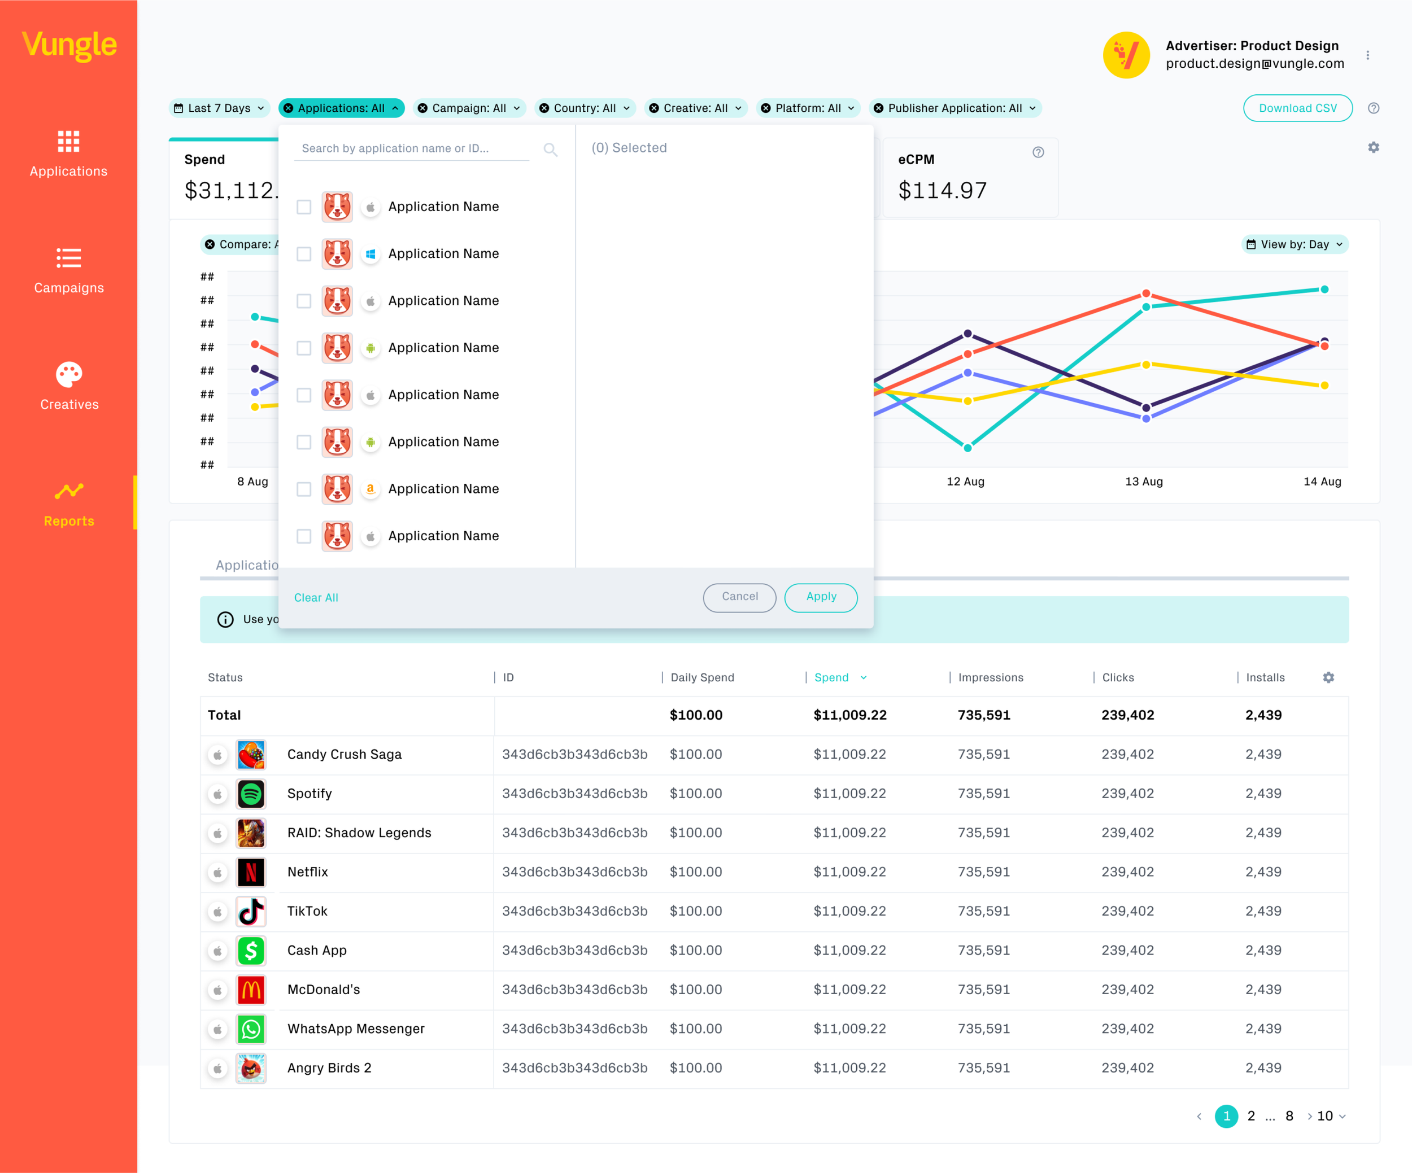Viewport: 1412px width, 1173px height.
Task: Click Cancel in filter popup
Action: click(x=740, y=597)
